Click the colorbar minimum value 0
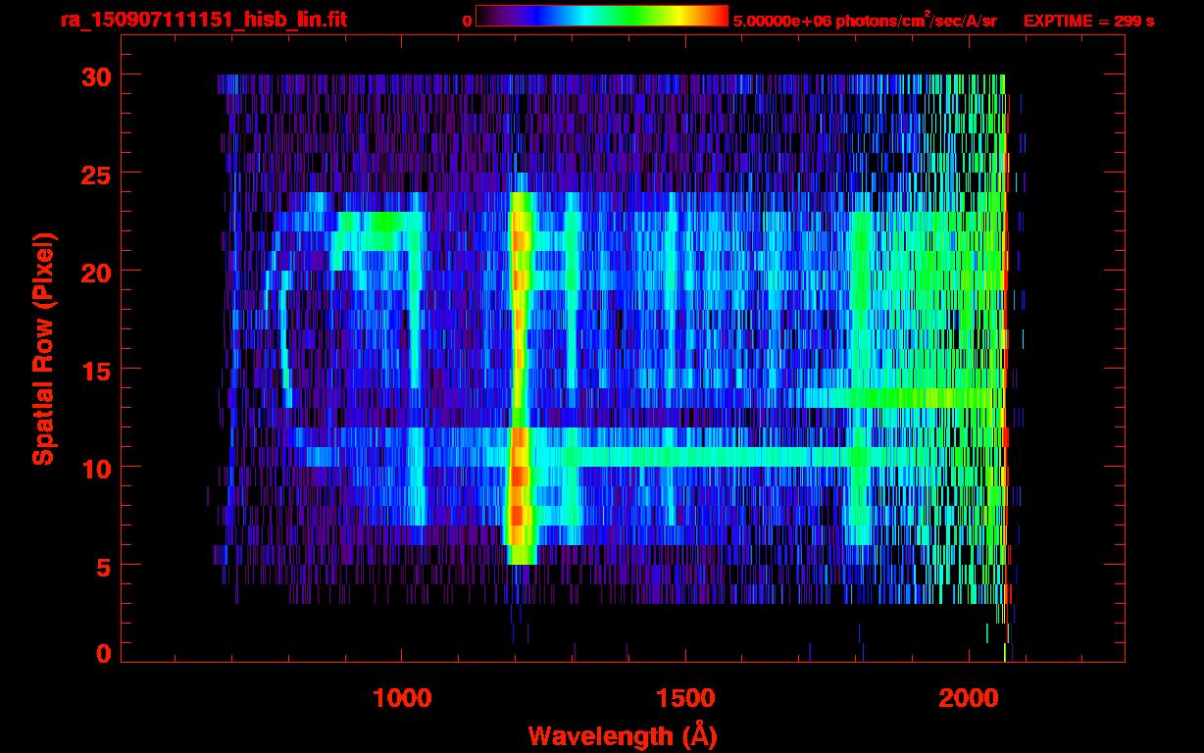This screenshot has height=753, width=1204. tap(467, 21)
